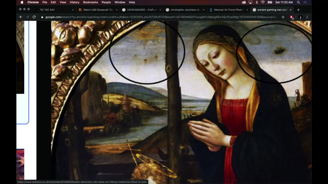Viewport: 328px width, 184px height.
Task: Close the christopher columbus ufo tab
Action: point(204,10)
